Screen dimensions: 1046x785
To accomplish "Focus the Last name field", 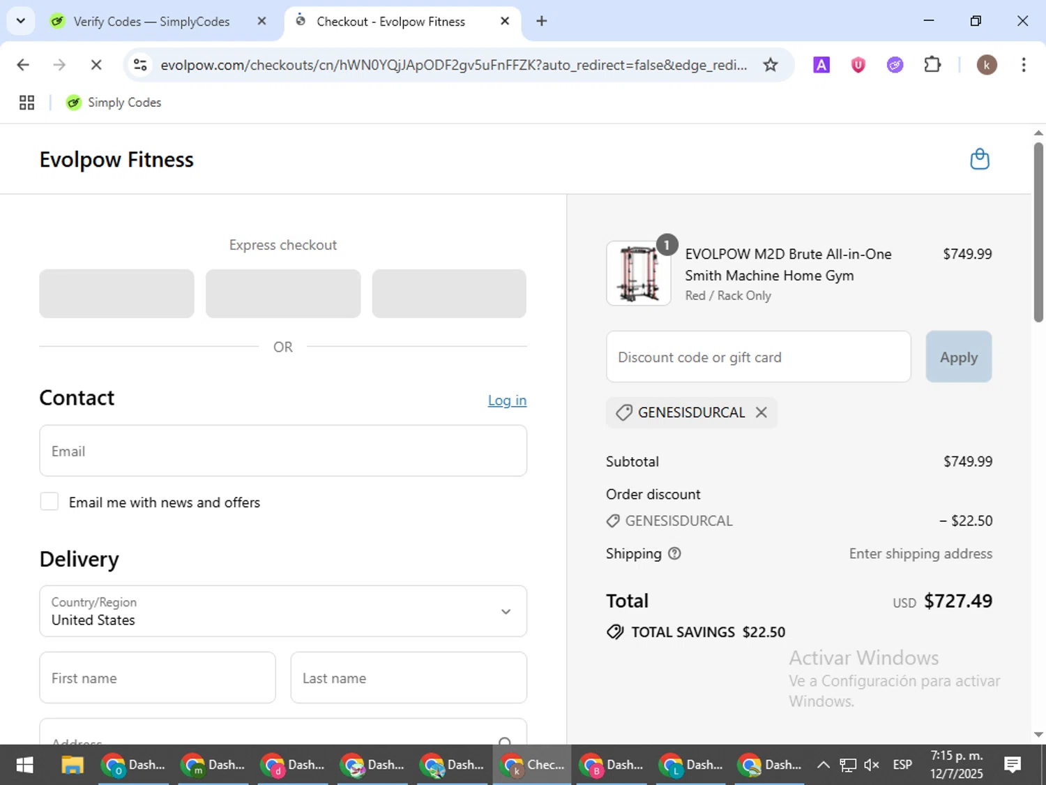I will click(x=409, y=678).
